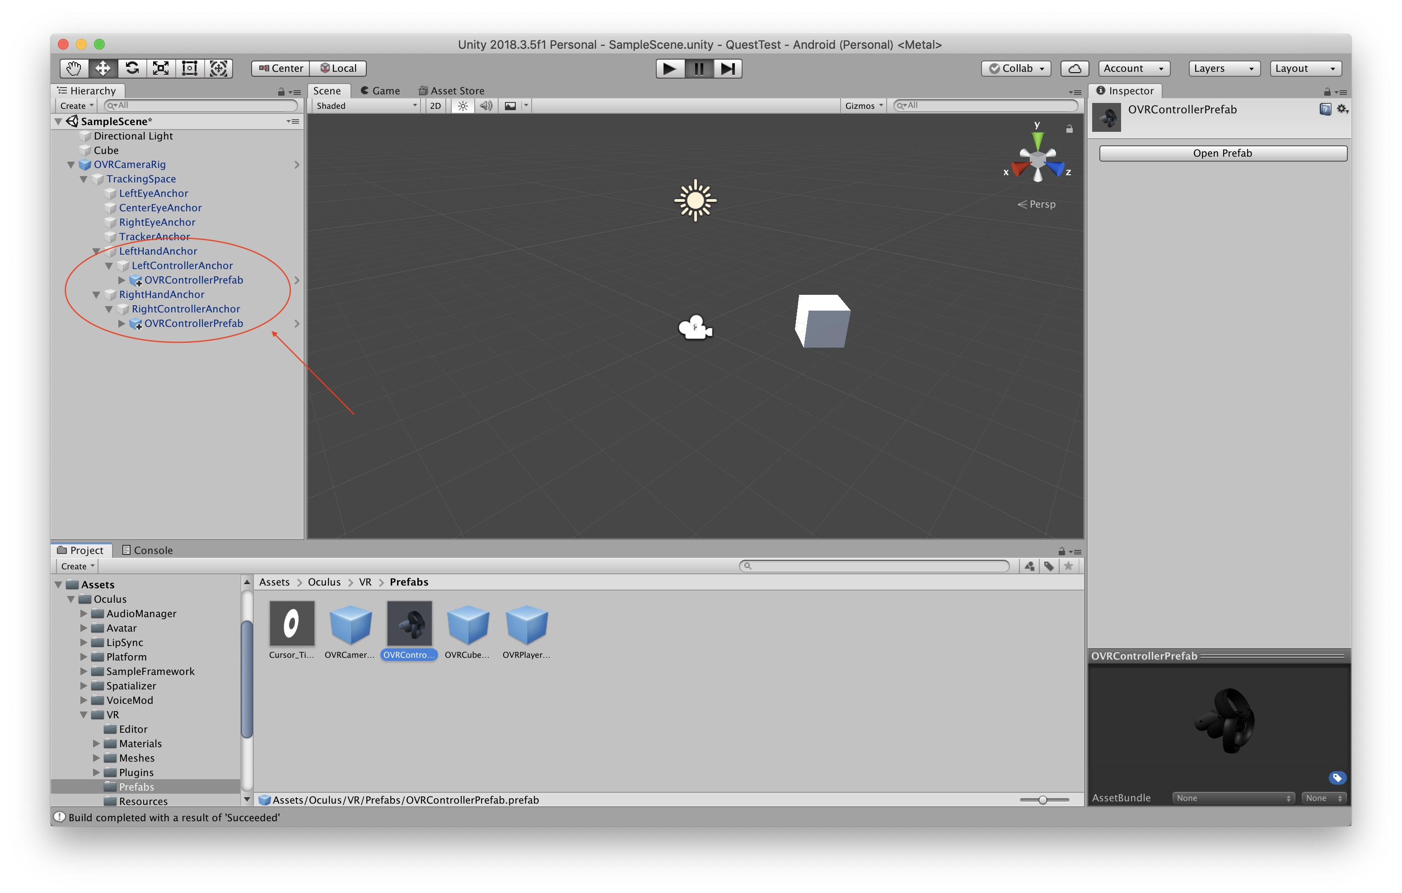Open the cloud services panel
The image size is (1402, 893).
click(1074, 69)
